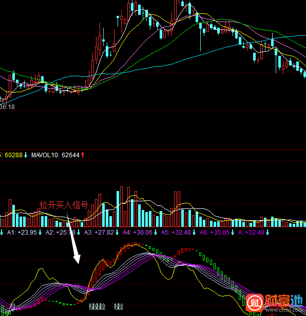The height and width of the screenshot is (316, 306).
Task: Select the A2: +25.78 indicator label
Action: point(61,233)
